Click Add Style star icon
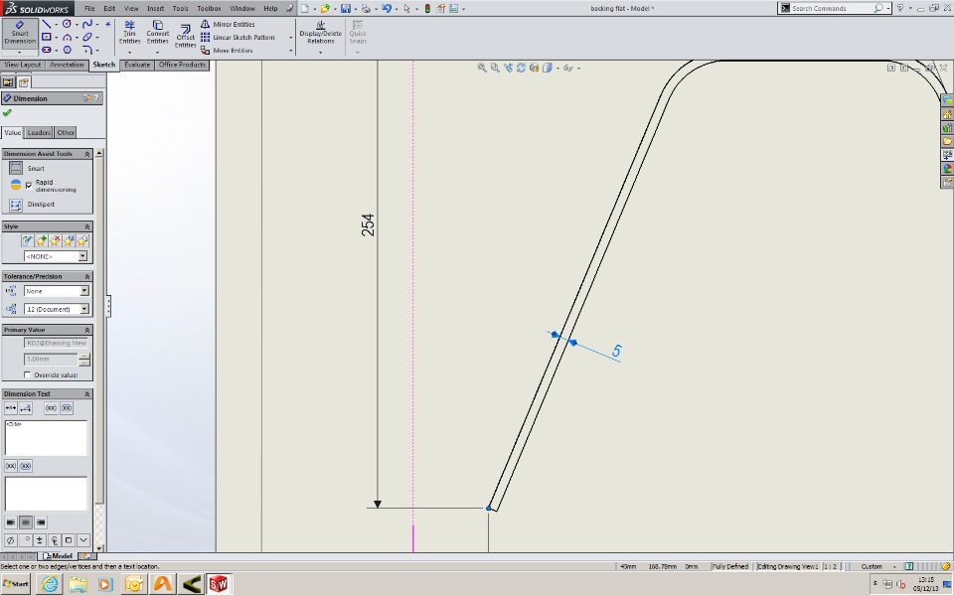 (42, 240)
